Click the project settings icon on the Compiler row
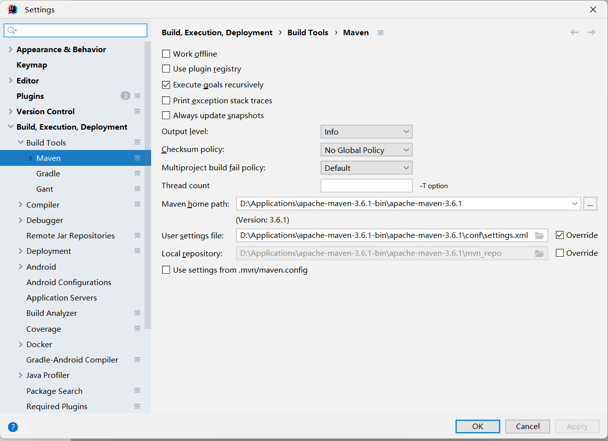 tap(138, 205)
